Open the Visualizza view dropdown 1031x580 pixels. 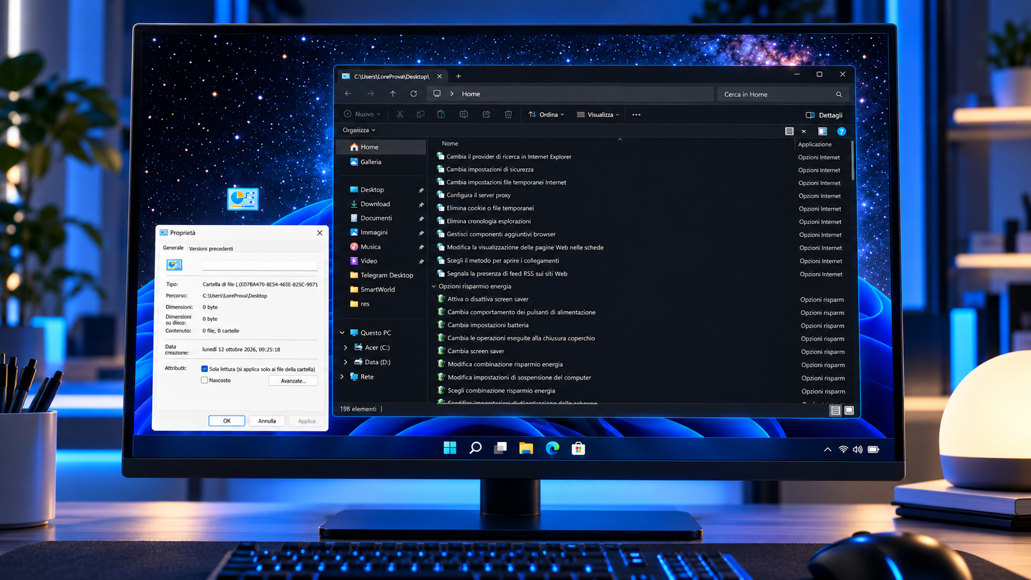(x=598, y=115)
